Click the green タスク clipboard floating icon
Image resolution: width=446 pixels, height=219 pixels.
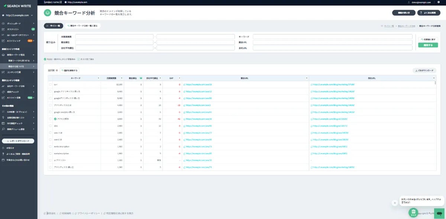tap(413, 212)
